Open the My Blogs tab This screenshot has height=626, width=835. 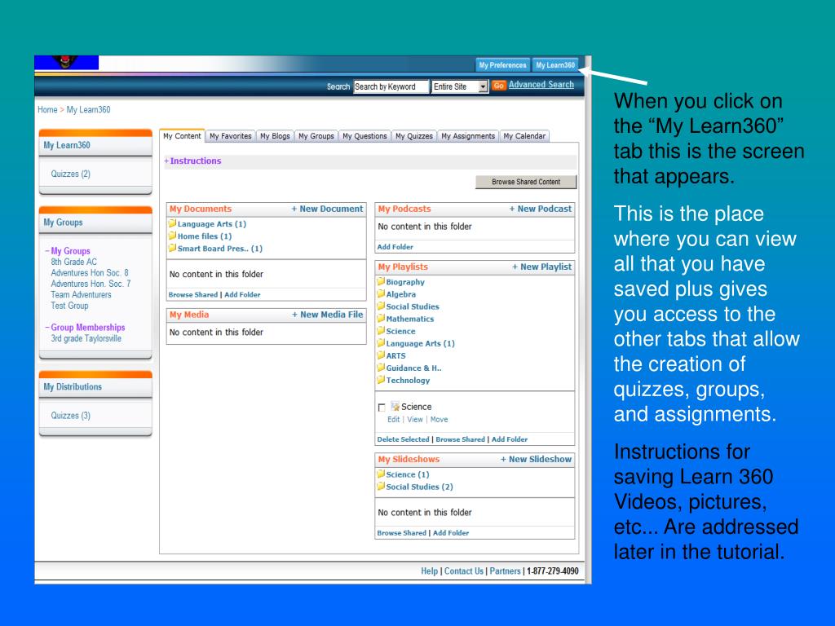275,136
